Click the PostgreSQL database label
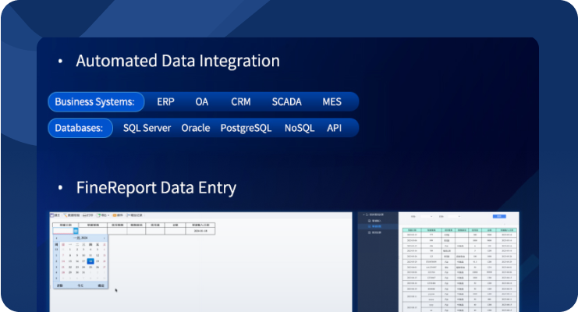This screenshot has height=312, width=578. 246,128
